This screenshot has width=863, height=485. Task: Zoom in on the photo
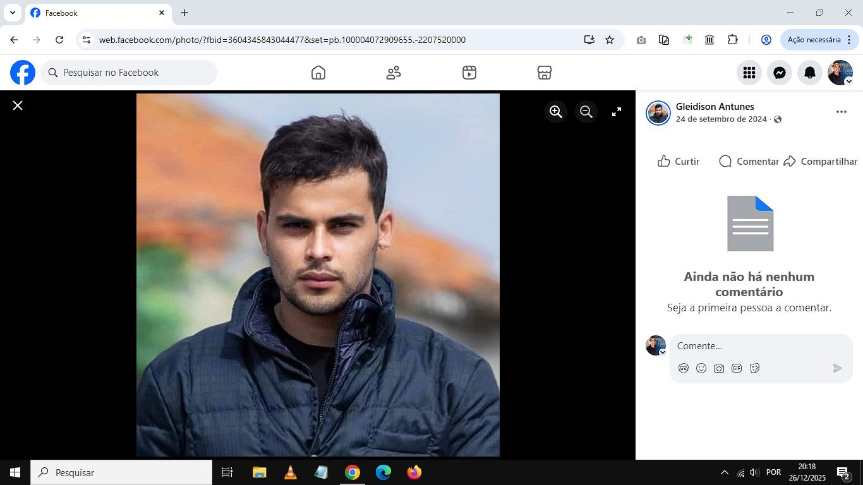(556, 112)
